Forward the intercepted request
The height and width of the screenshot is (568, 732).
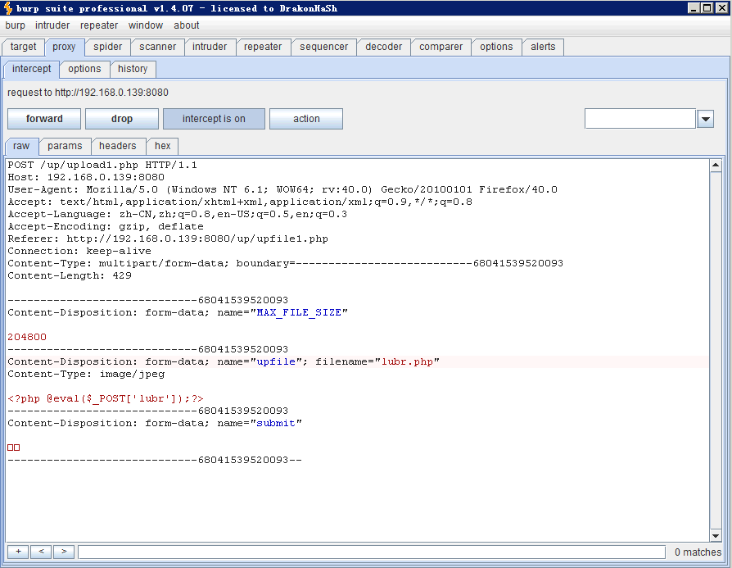44,119
